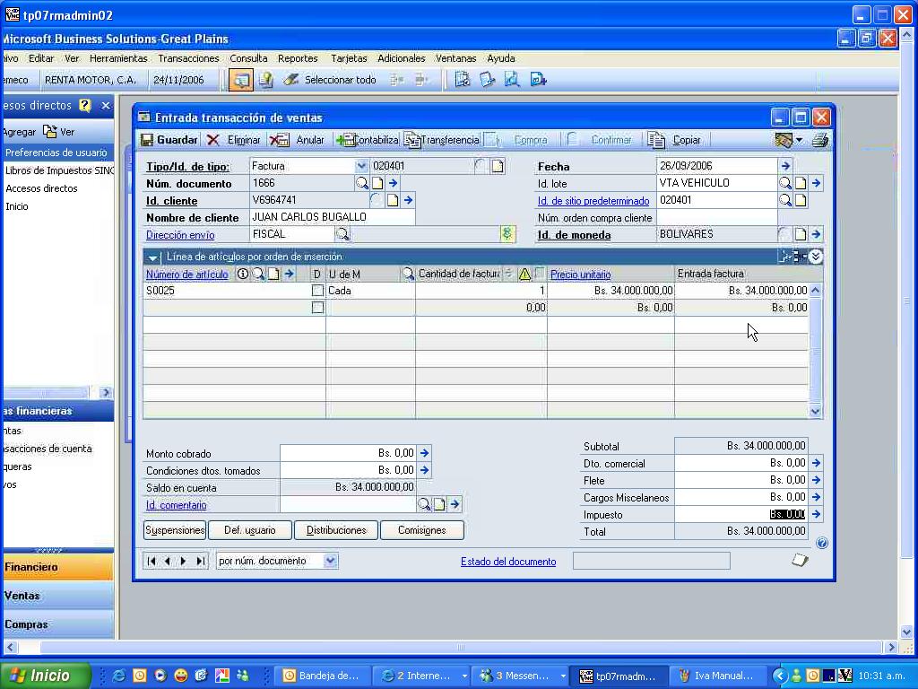
Task: Click expansion arrow next to Flete
Action: coord(816,480)
